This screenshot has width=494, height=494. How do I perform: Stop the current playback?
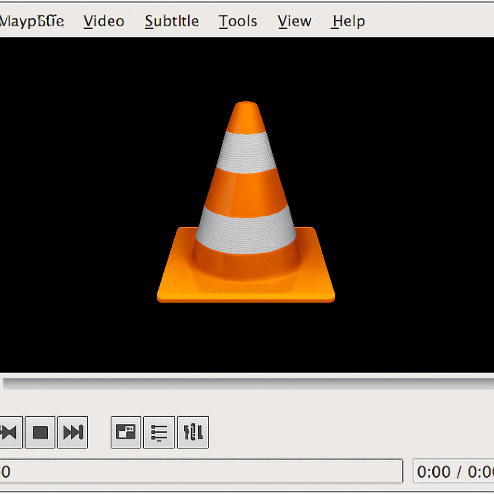[x=40, y=432]
